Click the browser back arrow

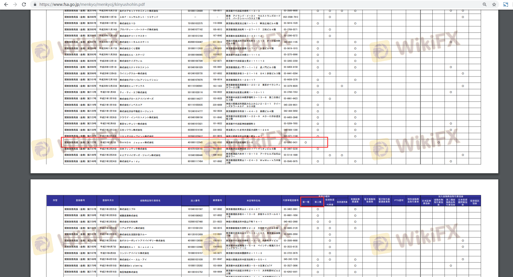pos(6,4)
